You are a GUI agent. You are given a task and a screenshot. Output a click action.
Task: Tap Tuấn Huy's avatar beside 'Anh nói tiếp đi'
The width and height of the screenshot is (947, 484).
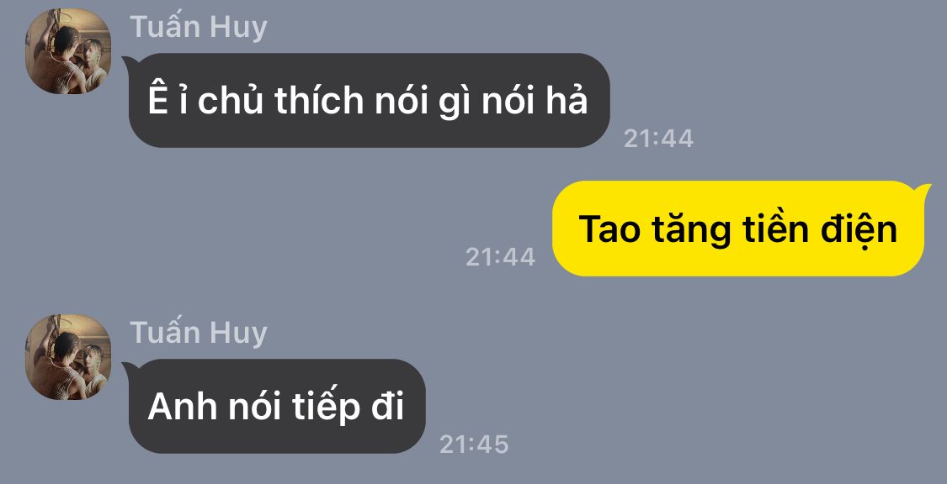68,357
